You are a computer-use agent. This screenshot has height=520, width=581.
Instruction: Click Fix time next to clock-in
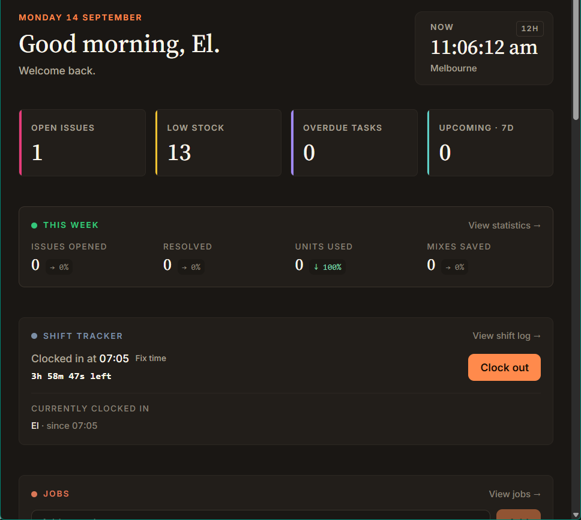[x=151, y=358]
